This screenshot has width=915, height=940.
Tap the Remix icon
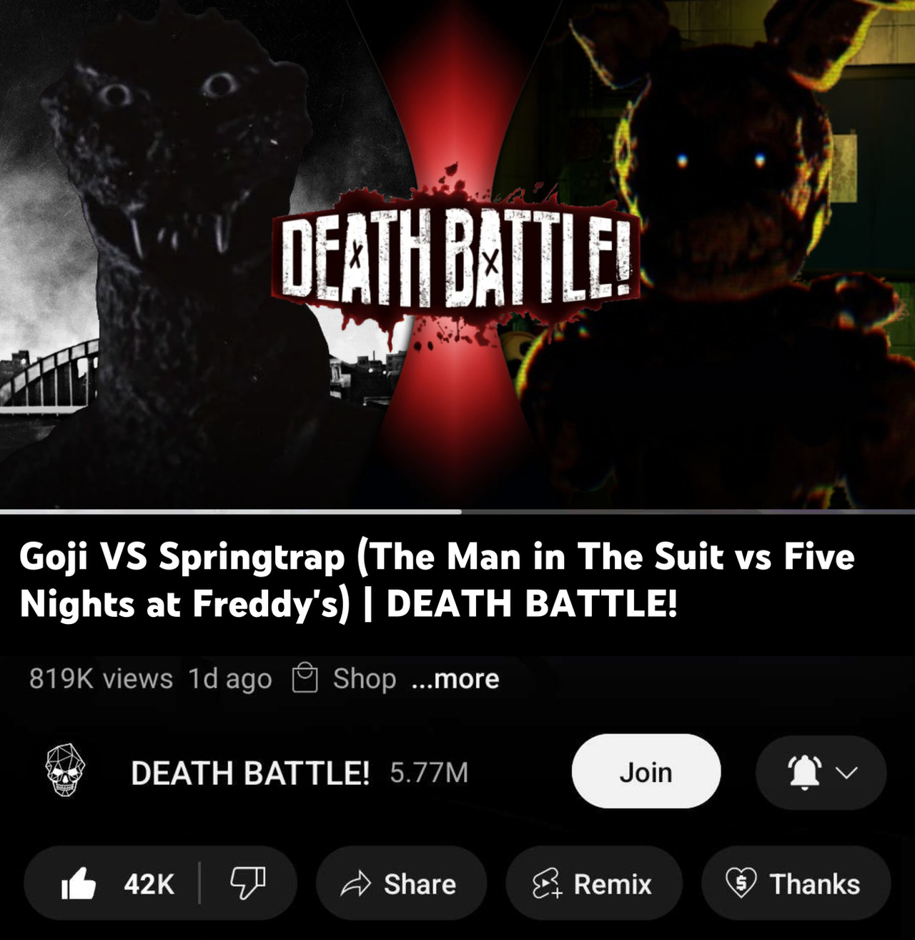548,884
